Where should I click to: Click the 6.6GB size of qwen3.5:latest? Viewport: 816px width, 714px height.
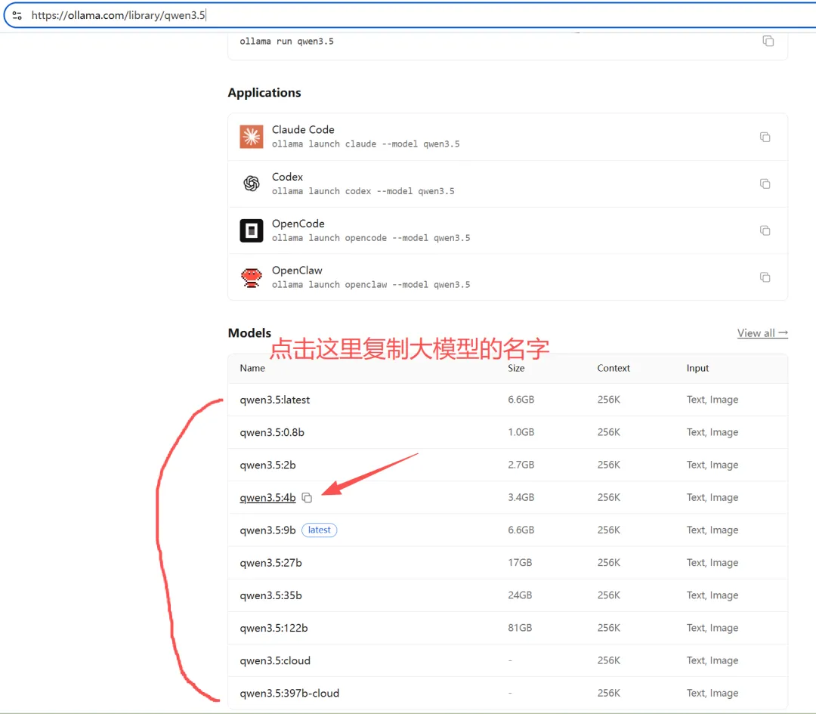521,400
